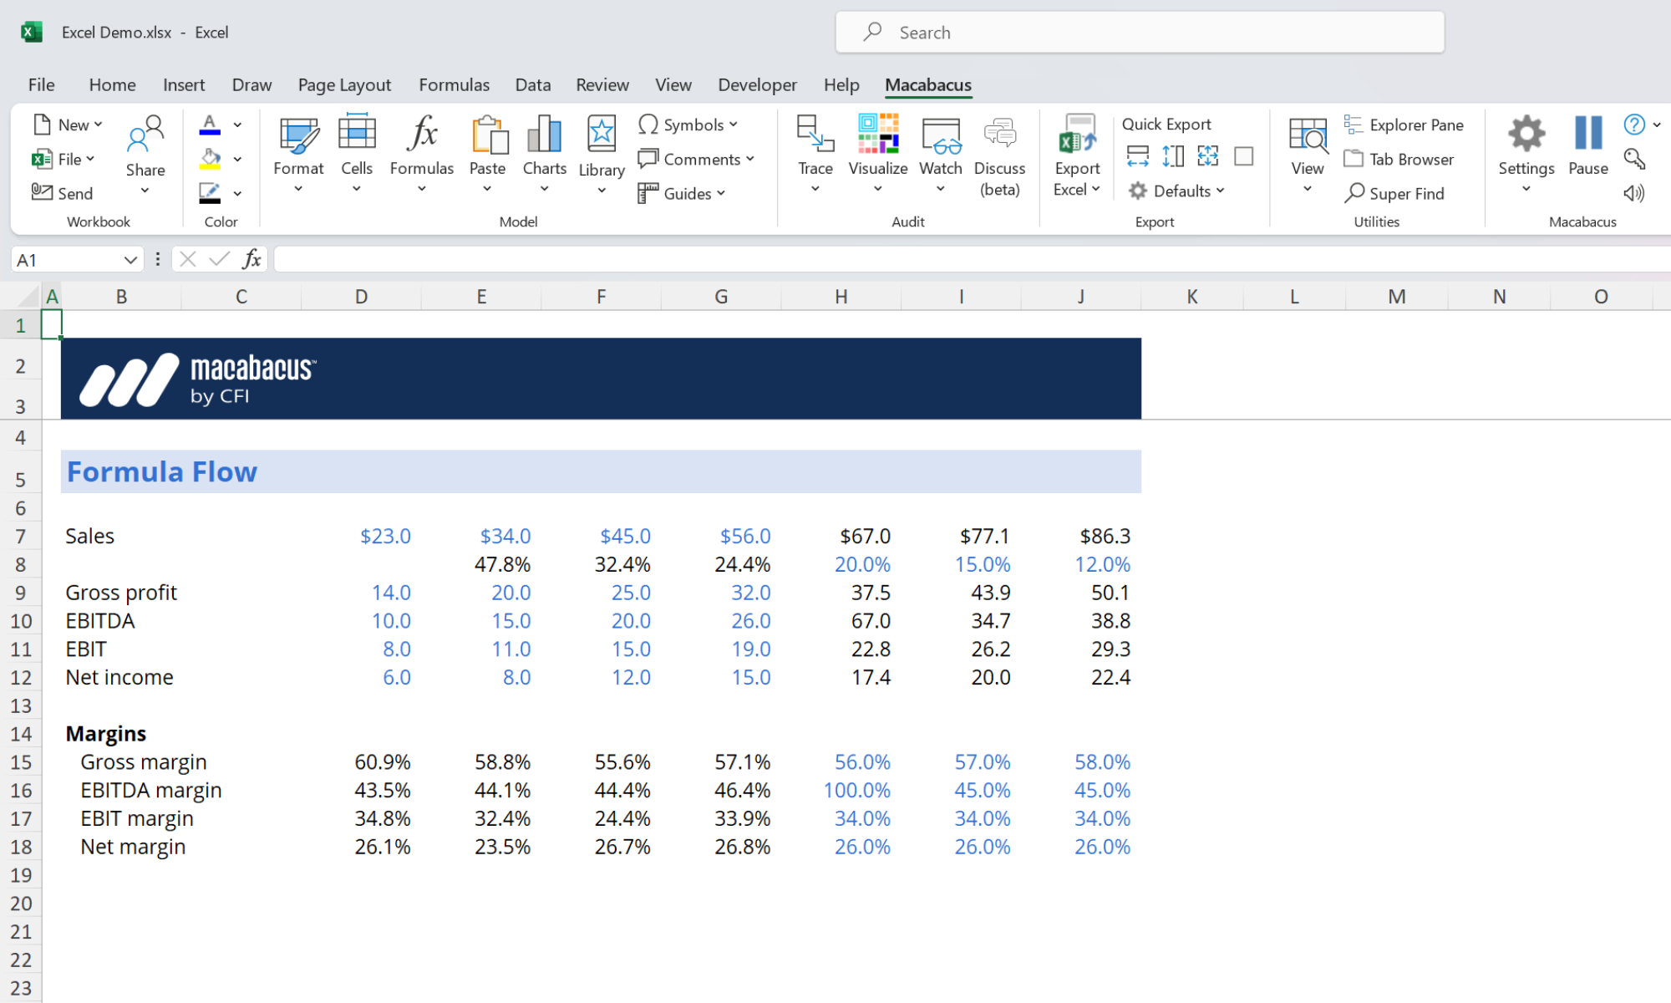This screenshot has width=1671, height=1003.
Task: Click the Search box in title bar
Action: click(1140, 33)
